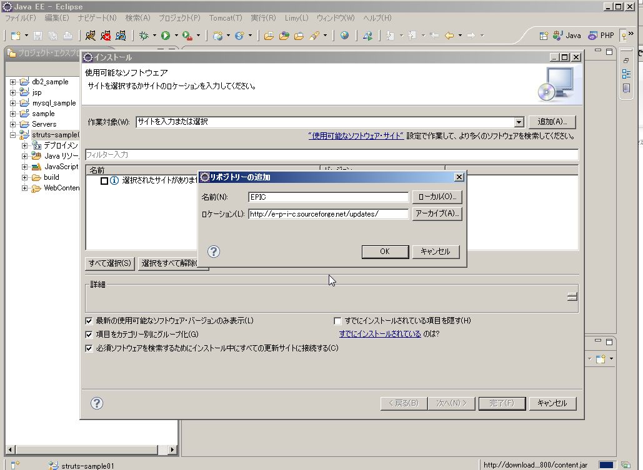The height and width of the screenshot is (470, 643).
Task: Open the ナビゲート(N) menu
Action: (x=97, y=18)
